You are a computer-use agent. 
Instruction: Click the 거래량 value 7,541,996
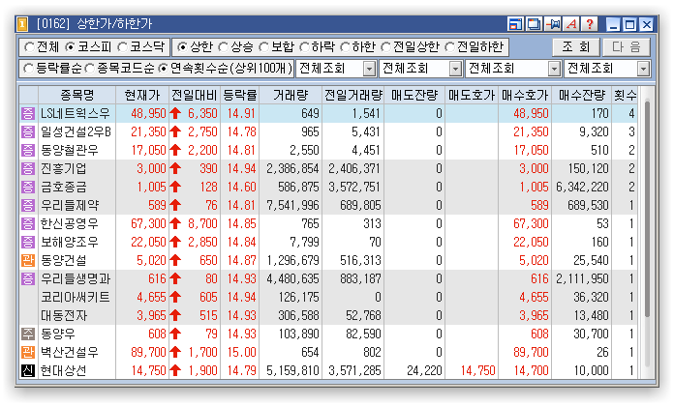coord(292,205)
